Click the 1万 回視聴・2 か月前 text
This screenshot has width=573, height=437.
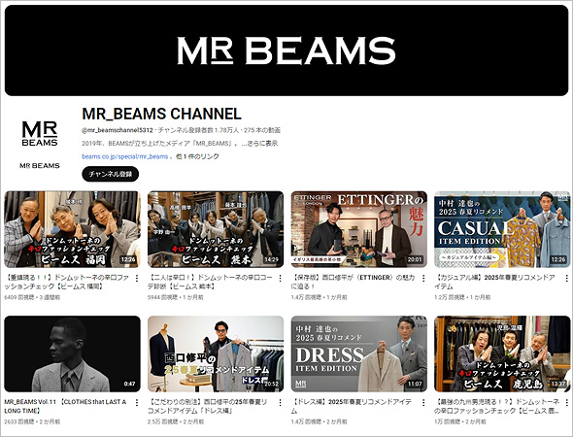(x=460, y=421)
